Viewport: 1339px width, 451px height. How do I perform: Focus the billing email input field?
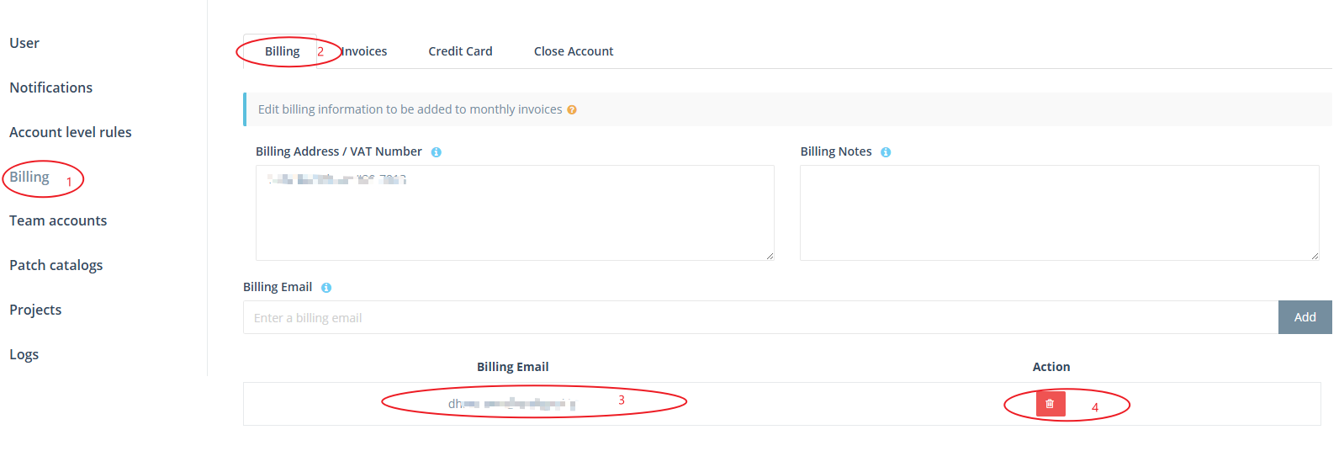(x=760, y=317)
